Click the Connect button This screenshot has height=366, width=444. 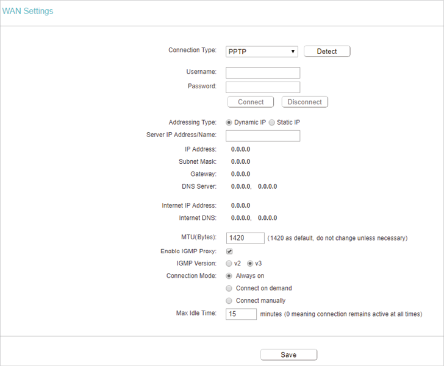251,102
